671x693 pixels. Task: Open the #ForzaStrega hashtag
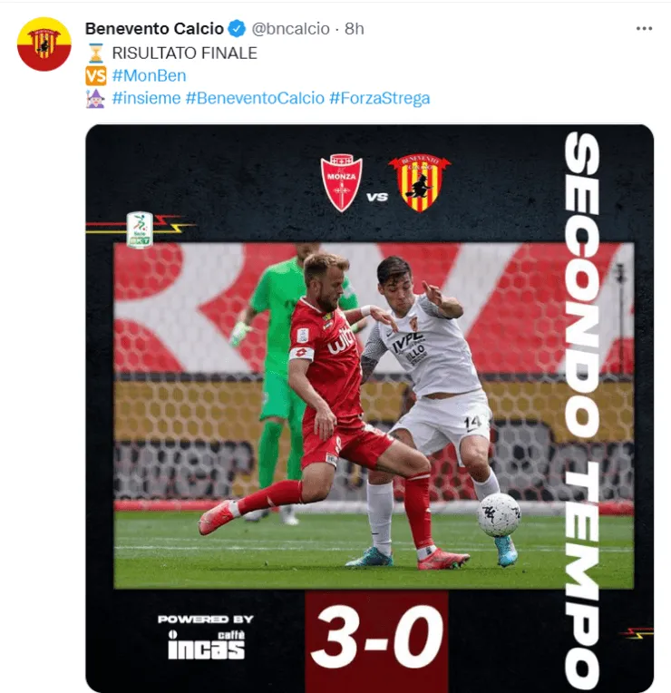point(379,98)
